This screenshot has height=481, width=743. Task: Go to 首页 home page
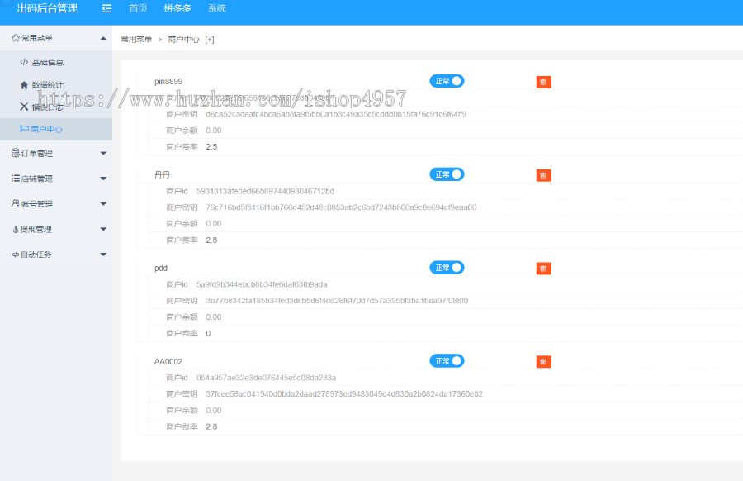click(137, 9)
